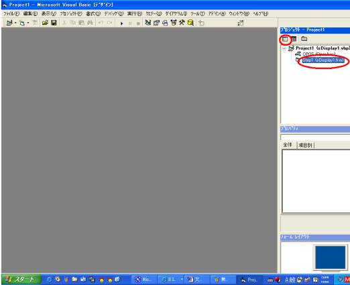Image resolution: width=350 pixels, height=285 pixels.
Task: Open project with the yellow folder icon
Action: point(45,23)
